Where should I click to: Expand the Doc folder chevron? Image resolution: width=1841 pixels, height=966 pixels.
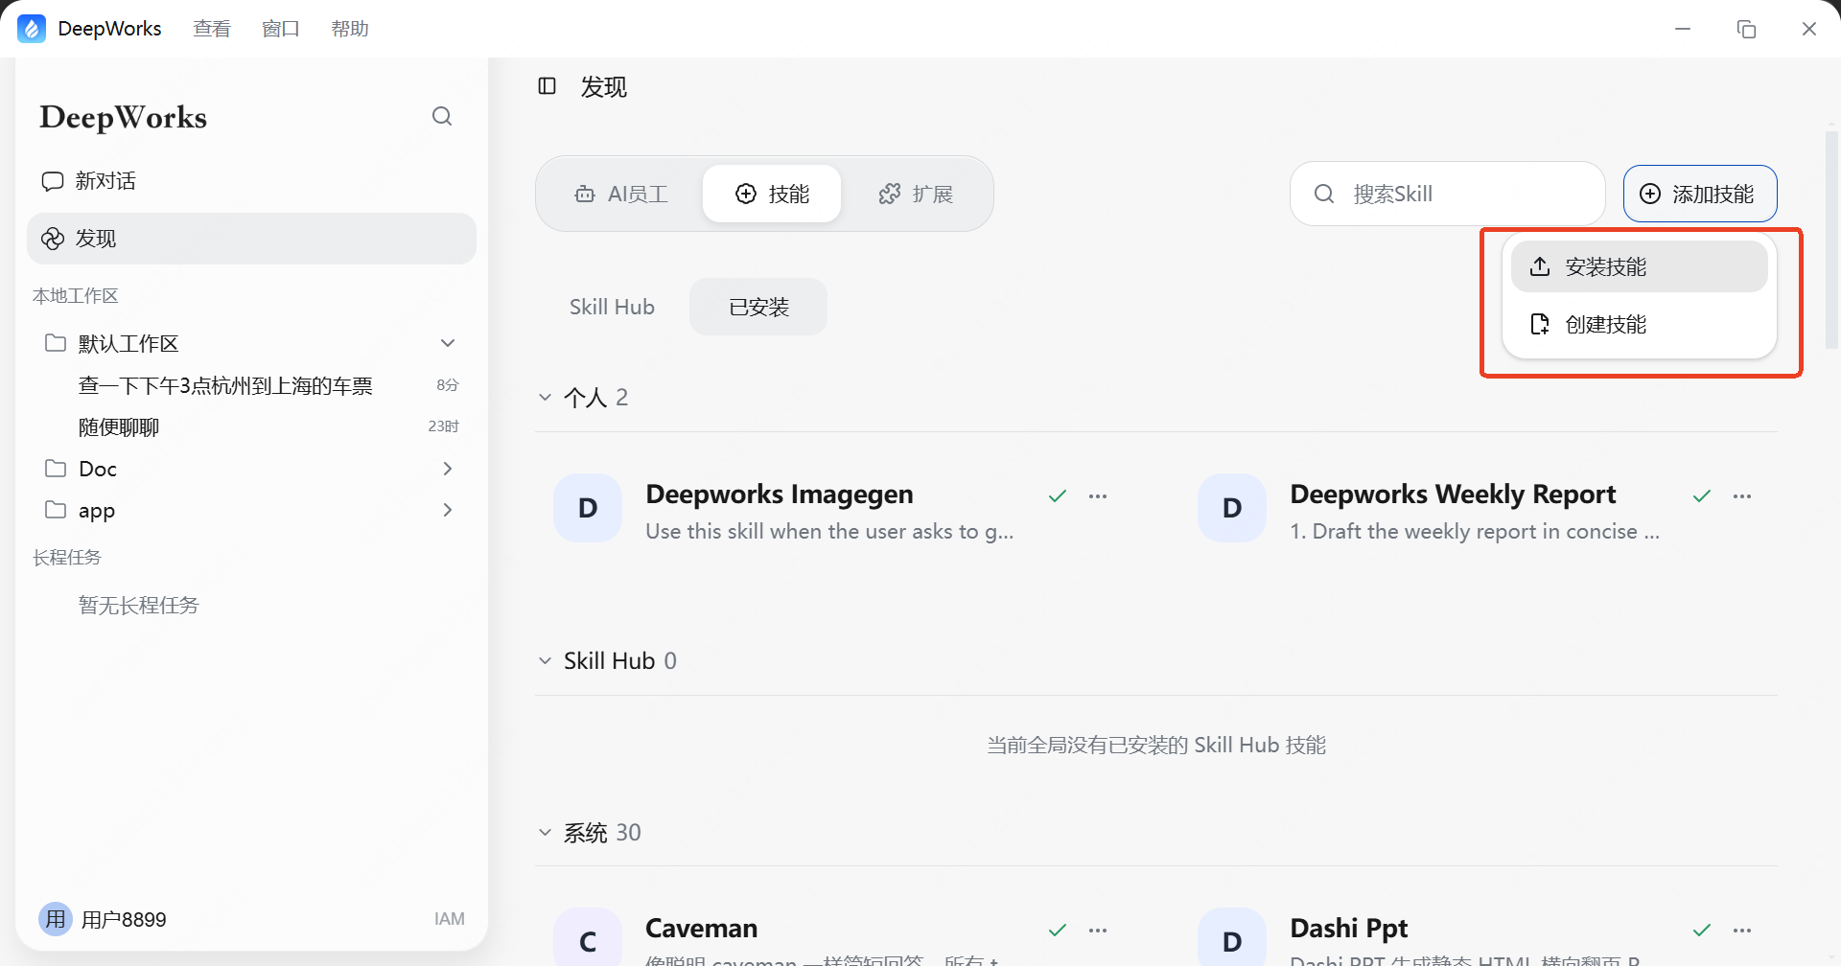tap(448, 469)
